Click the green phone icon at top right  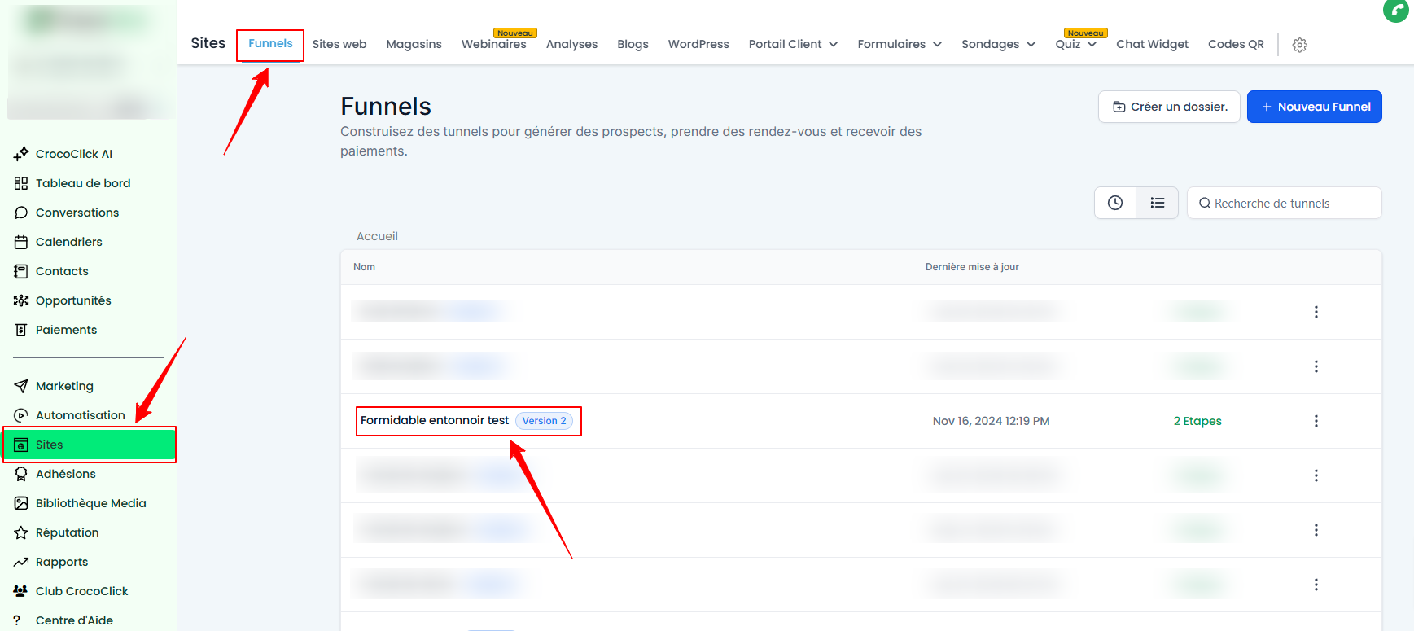click(x=1396, y=10)
